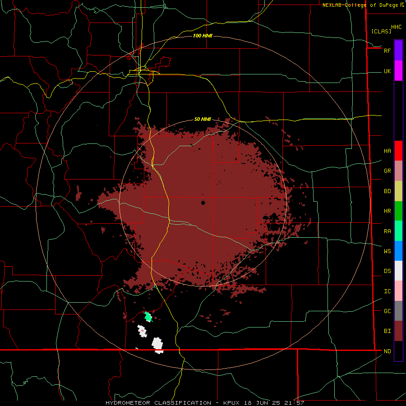
Task: Click the white dry snow echo near the state line
Action: coord(157,345)
